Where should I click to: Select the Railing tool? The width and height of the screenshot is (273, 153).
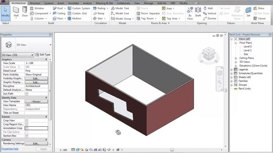[99, 8]
